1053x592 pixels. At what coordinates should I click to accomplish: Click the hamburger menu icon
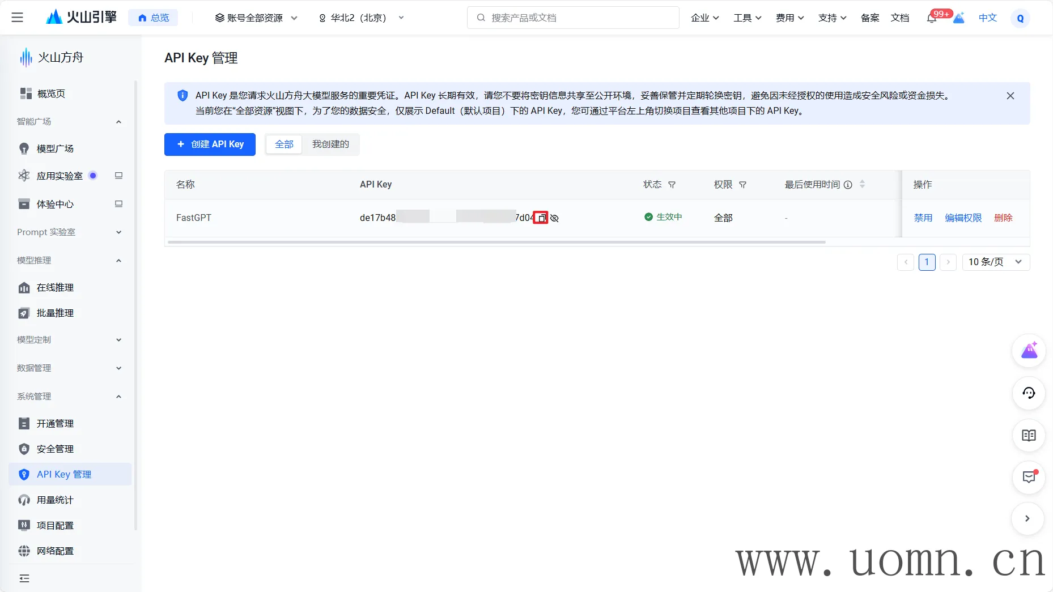tap(18, 18)
